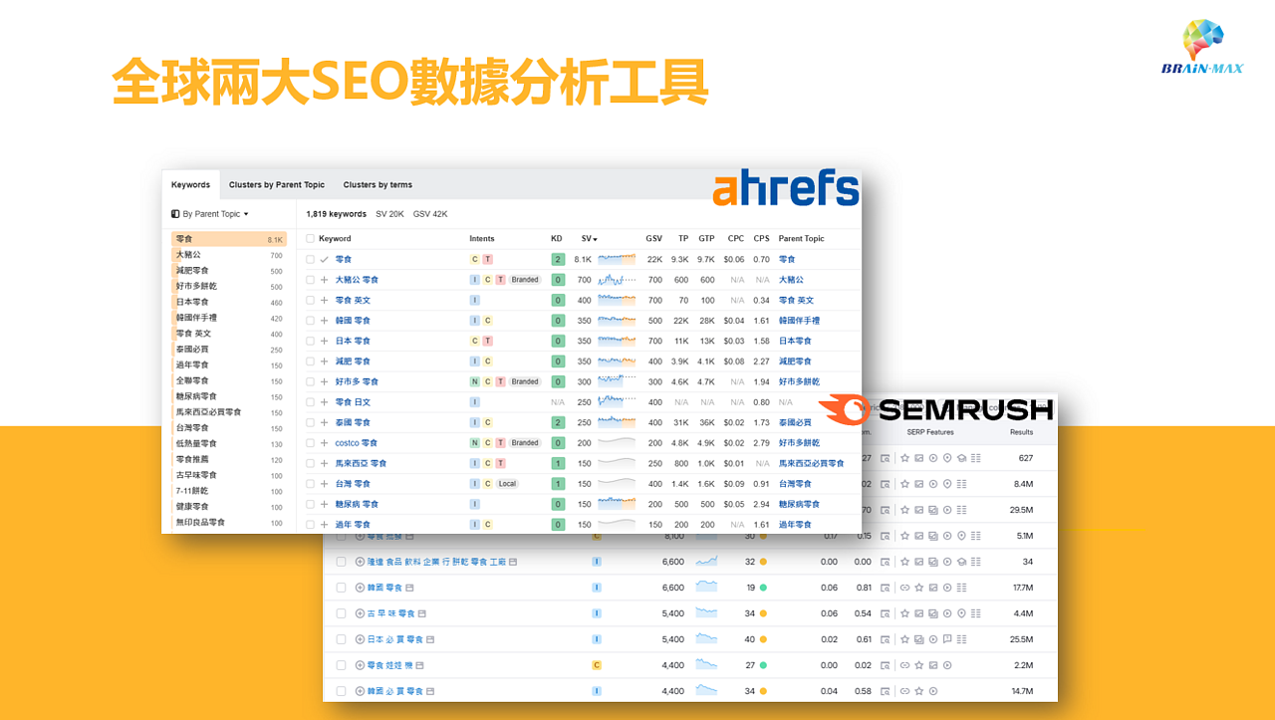Image resolution: width=1275 pixels, height=720 pixels.
Task: Click the link icon in the 14.7M results row
Action: tap(904, 691)
